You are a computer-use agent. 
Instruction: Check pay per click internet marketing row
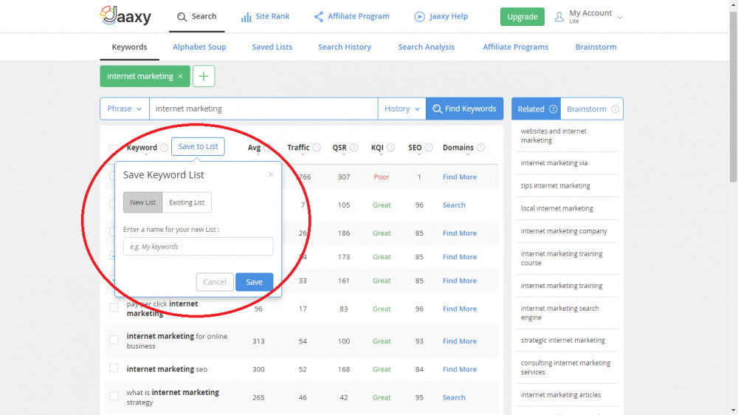tap(114, 307)
